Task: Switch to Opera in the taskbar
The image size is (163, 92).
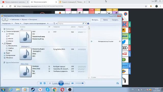Action: tap(62, 90)
